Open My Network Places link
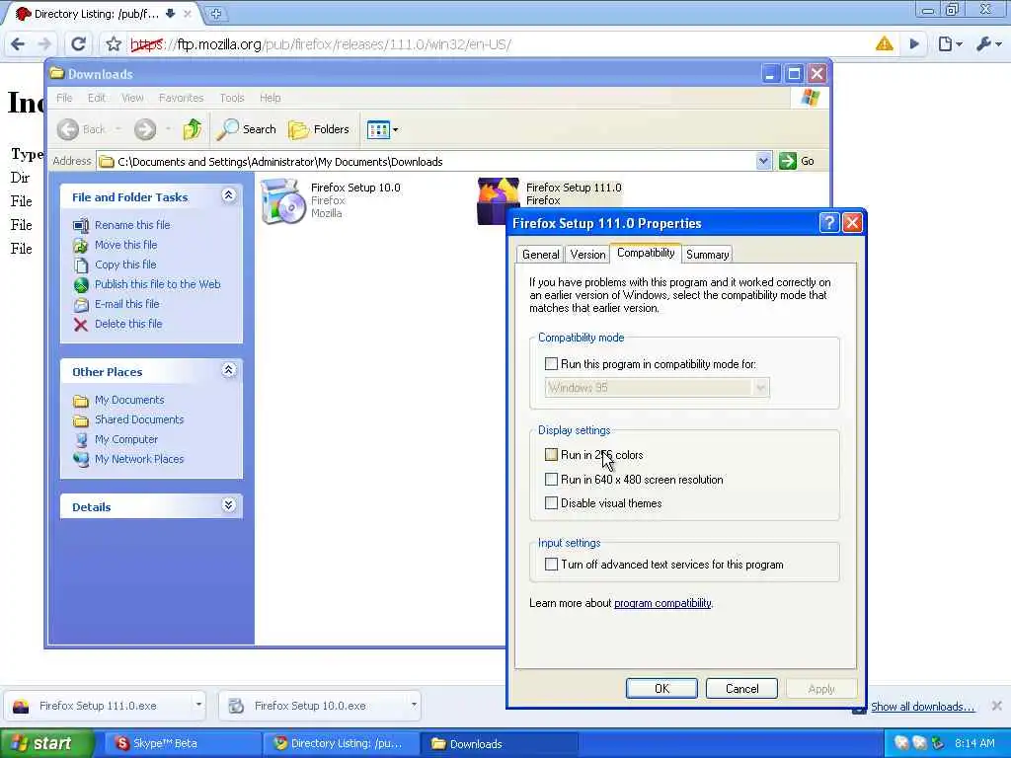The image size is (1011, 758). (139, 459)
